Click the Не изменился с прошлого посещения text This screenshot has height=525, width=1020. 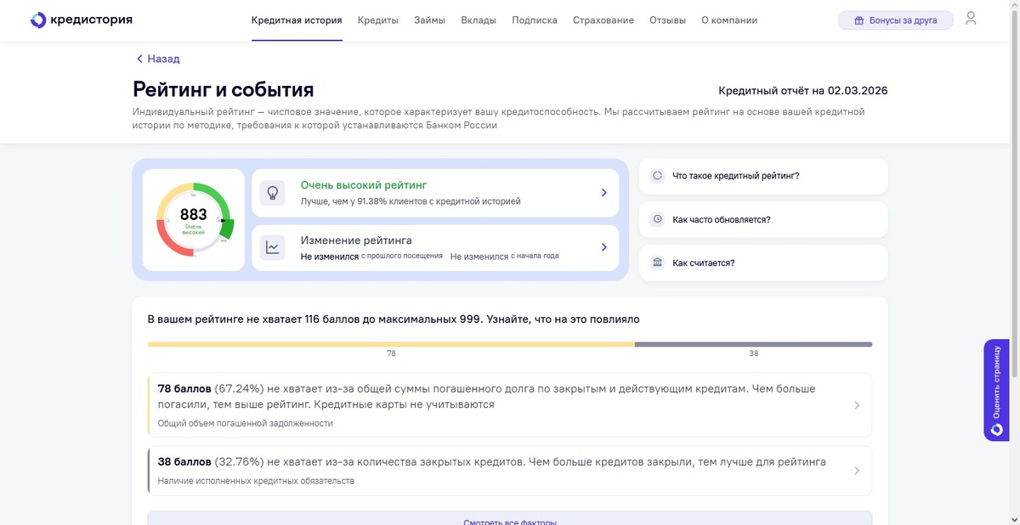371,256
